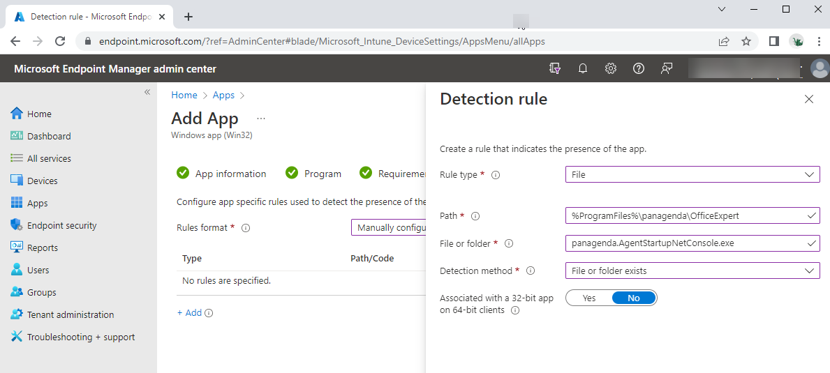Viewport: 830px width, 373px height.
Task: Open the feedback icon in header
Action: point(667,68)
